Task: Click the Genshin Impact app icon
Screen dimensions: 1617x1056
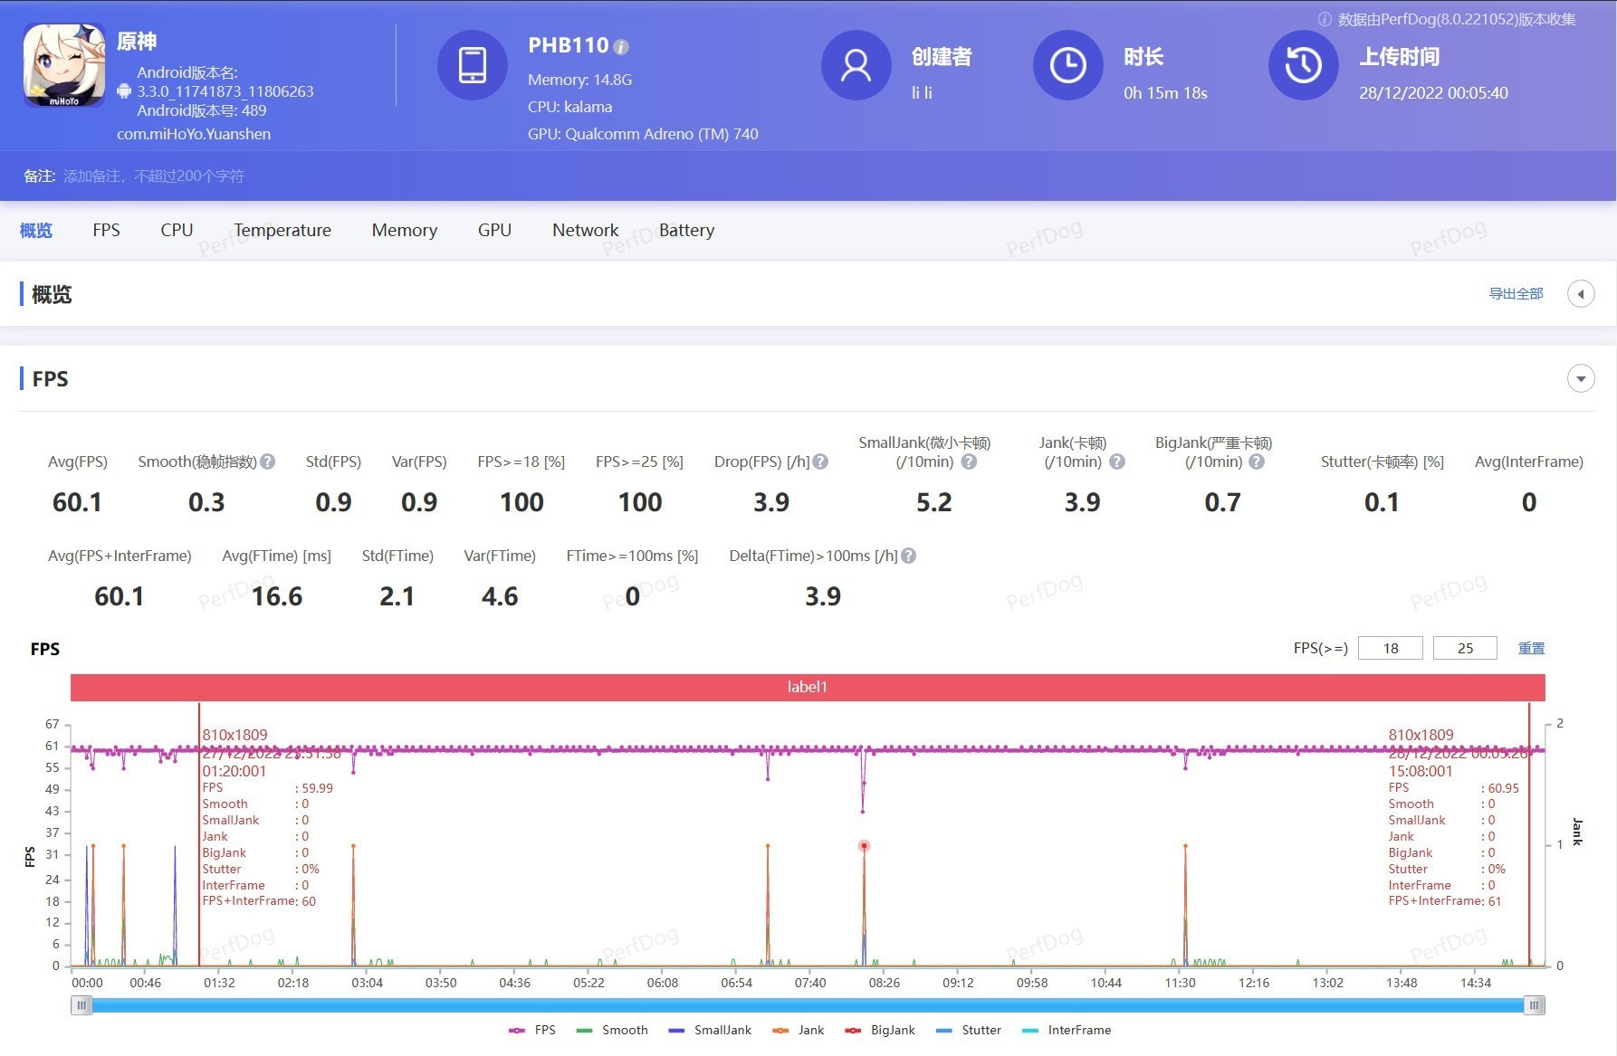Action: pos(63,65)
